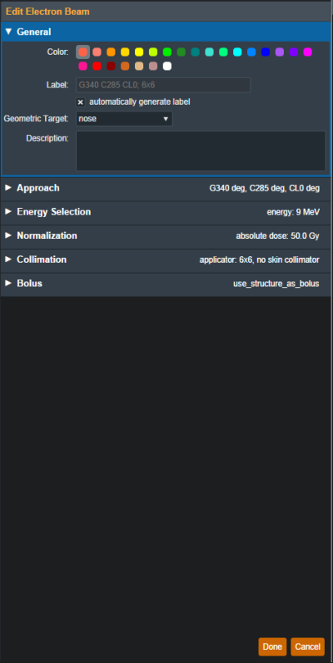The width and height of the screenshot is (333, 663).
Task: Expand the Bolus section
Action: pyautogui.click(x=166, y=284)
